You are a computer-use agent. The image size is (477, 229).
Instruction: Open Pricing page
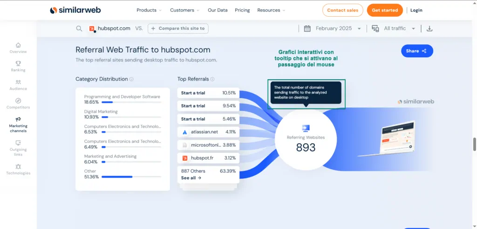242,10
